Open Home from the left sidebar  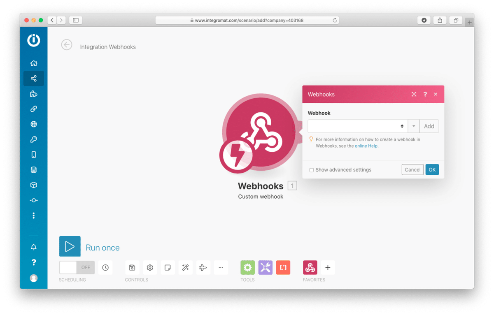33,63
